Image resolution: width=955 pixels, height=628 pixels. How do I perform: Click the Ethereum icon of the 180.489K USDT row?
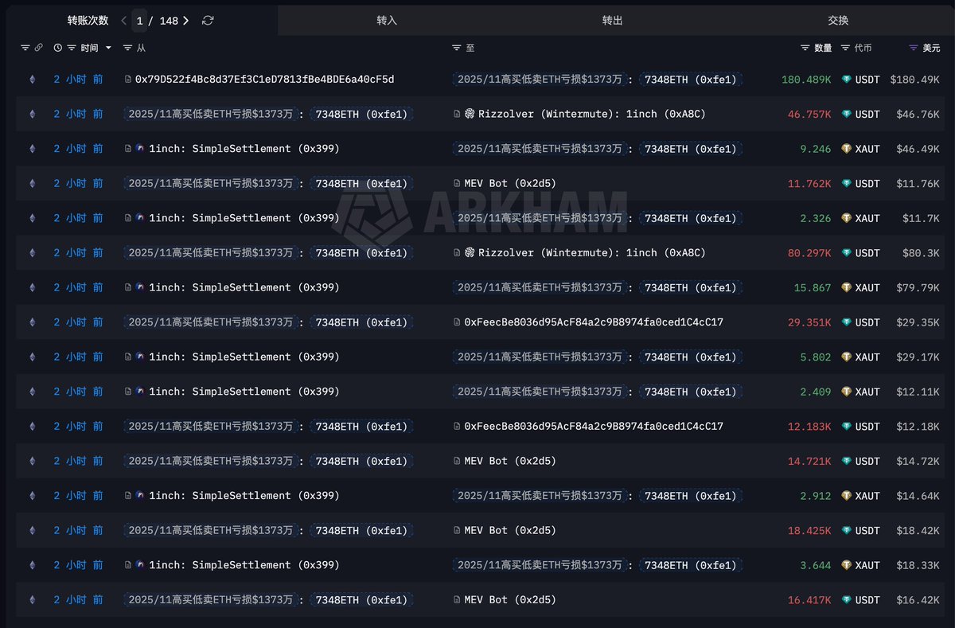(x=33, y=80)
